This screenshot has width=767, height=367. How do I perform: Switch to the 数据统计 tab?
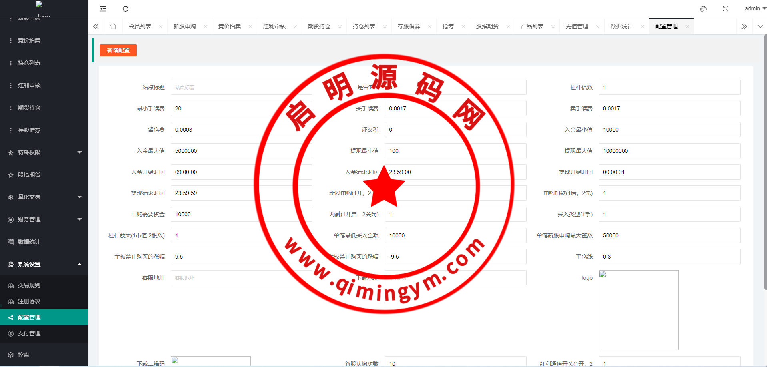point(621,27)
